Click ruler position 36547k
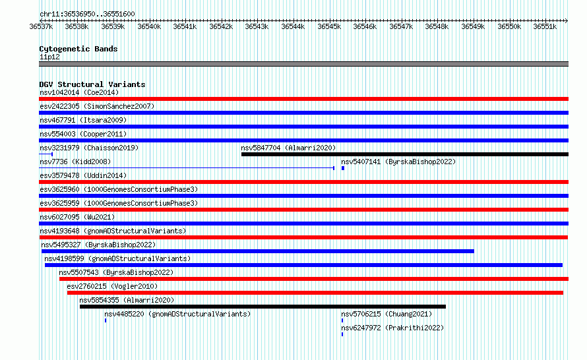Screen dimensions: 587x360 point(401,26)
